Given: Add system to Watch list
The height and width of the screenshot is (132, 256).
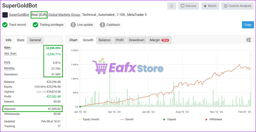Looking at the screenshot, I should click(x=210, y=6).
